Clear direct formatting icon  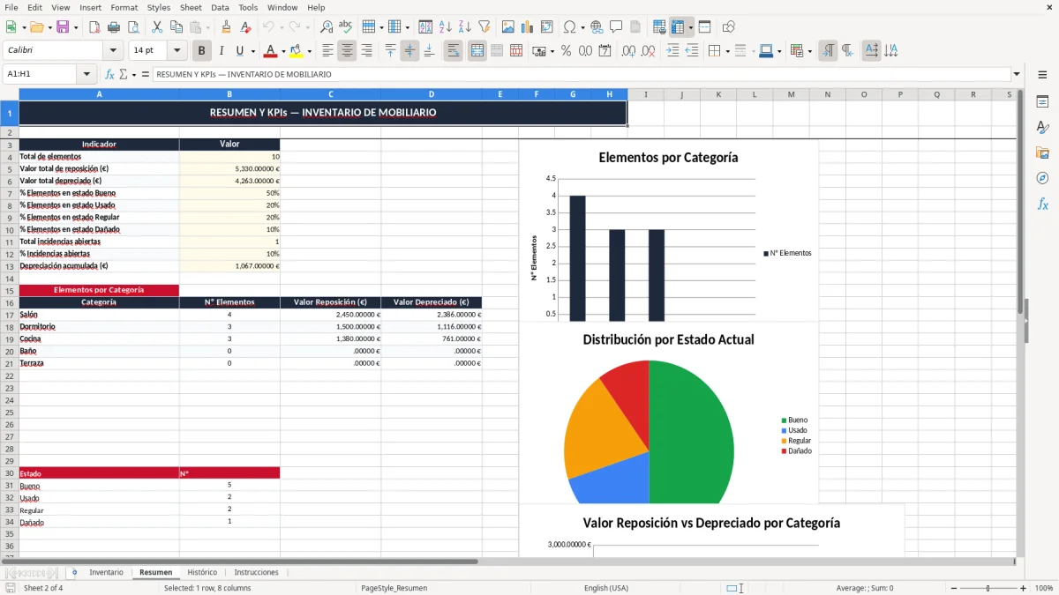pos(245,27)
